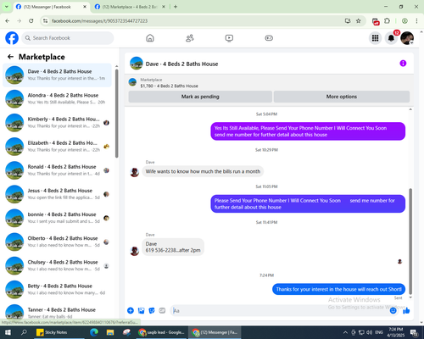
Task: Open Kimberly's conversation
Action: tap(57, 123)
